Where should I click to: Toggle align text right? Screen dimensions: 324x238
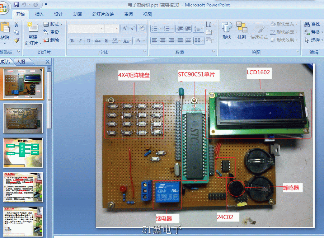coord(171,41)
